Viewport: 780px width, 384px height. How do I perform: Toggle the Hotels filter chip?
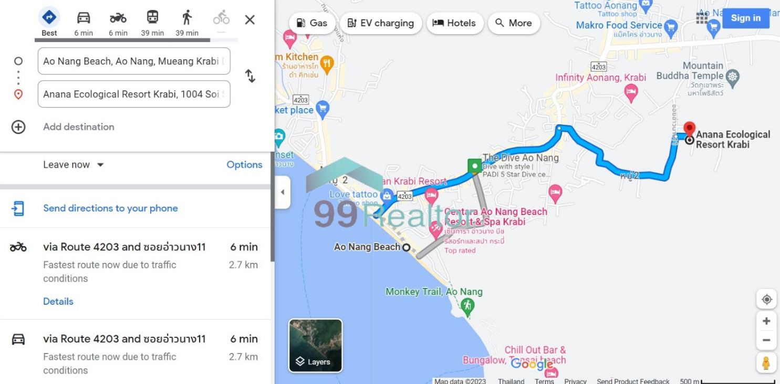tap(454, 23)
